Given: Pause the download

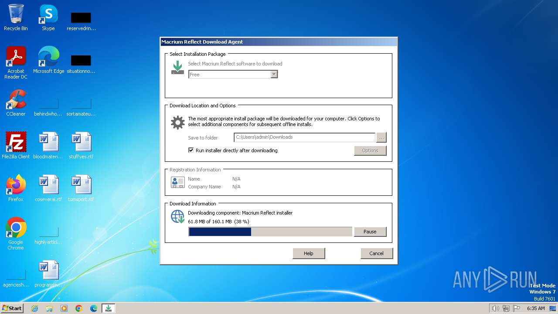Looking at the screenshot, I should [370, 232].
